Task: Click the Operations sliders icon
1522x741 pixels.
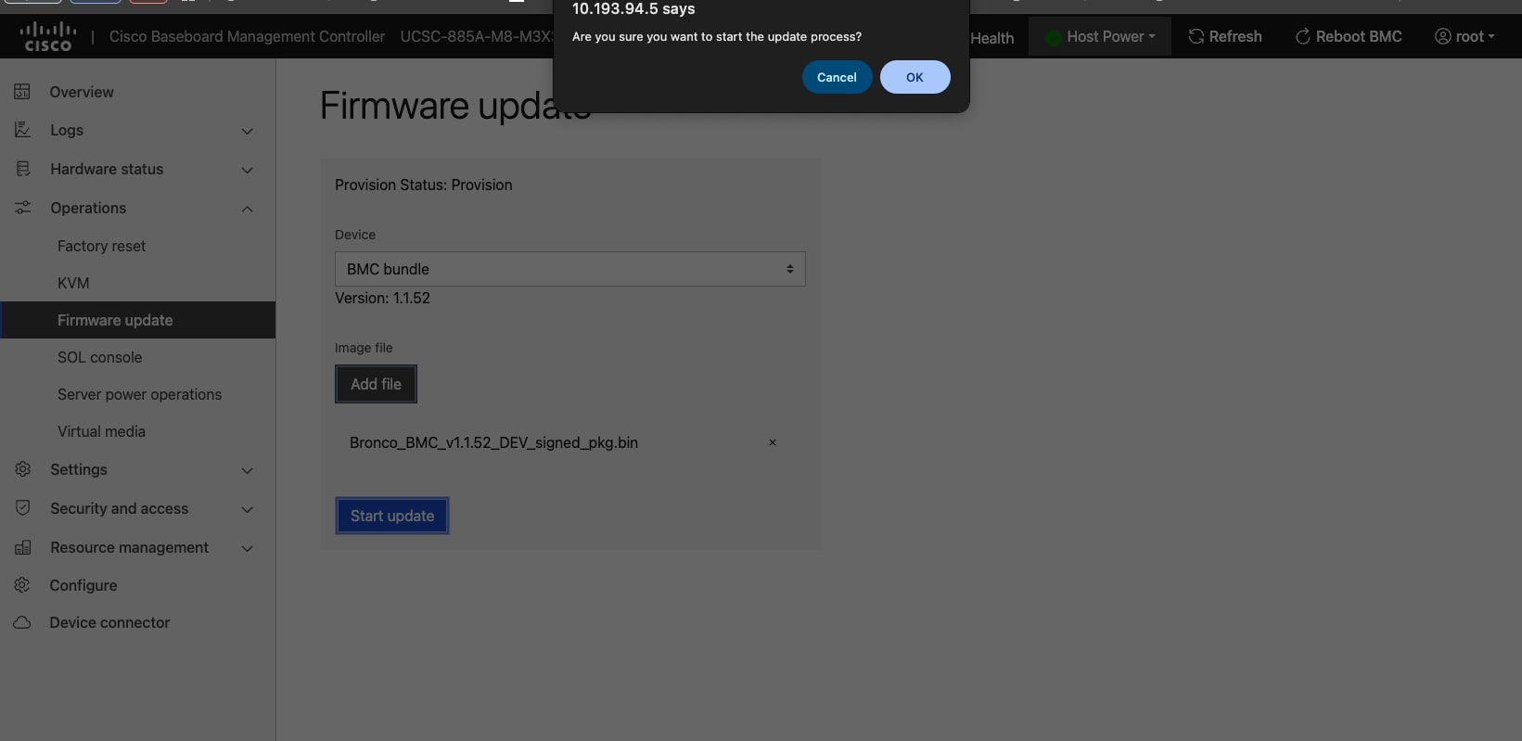Action: click(22, 208)
